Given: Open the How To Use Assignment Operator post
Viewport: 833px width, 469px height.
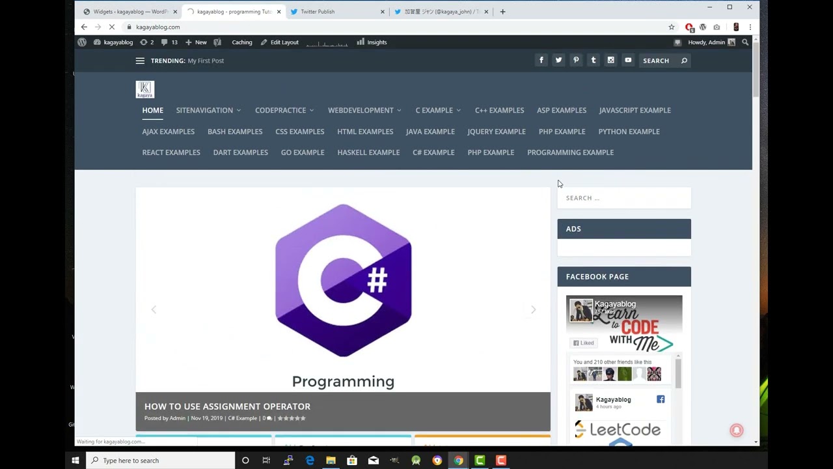Looking at the screenshot, I should (227, 406).
